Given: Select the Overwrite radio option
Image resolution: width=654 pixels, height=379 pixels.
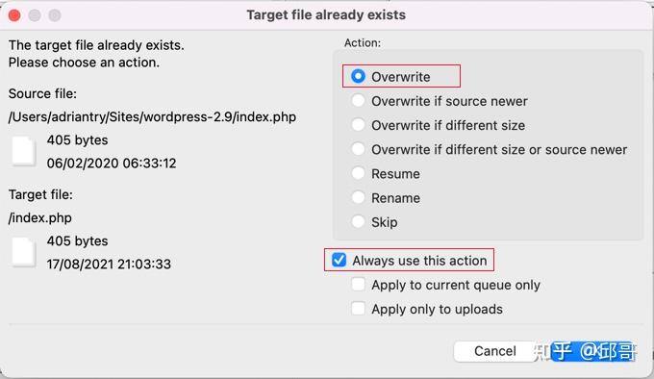Looking at the screenshot, I should click(x=358, y=76).
